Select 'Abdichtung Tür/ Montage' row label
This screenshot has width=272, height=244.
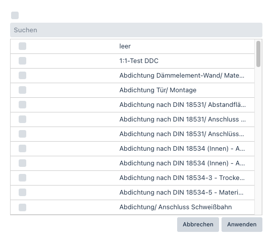[158, 90]
